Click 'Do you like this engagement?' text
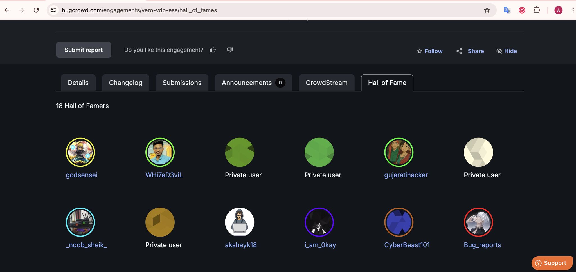This screenshot has height=272, width=576. (164, 50)
